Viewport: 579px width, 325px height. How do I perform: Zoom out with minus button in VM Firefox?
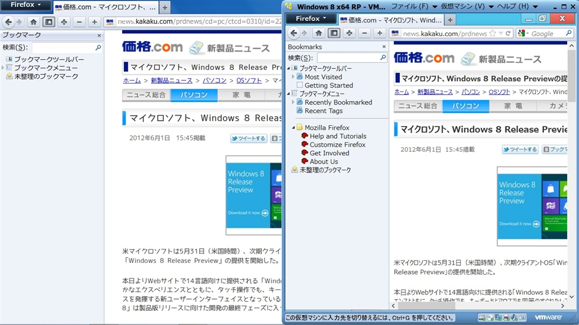coord(365,33)
